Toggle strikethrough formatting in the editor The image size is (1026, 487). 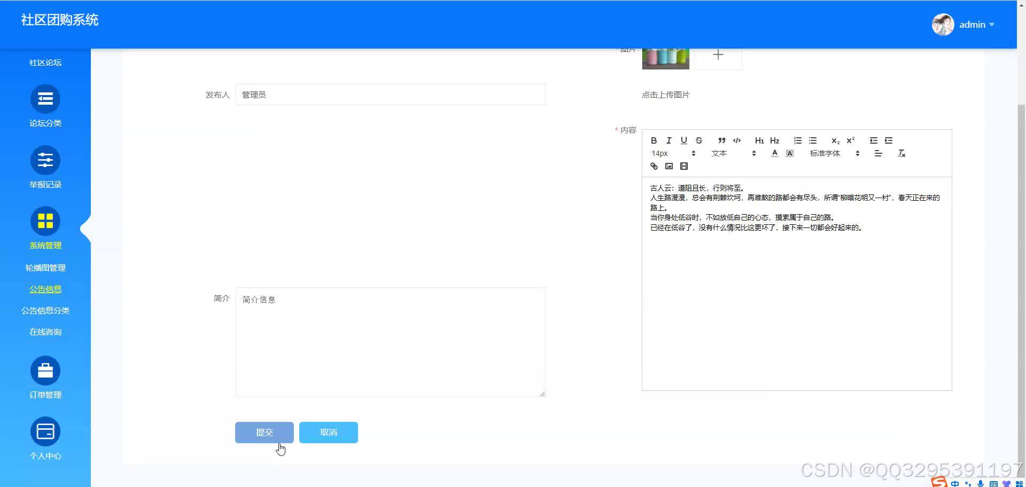tap(698, 140)
